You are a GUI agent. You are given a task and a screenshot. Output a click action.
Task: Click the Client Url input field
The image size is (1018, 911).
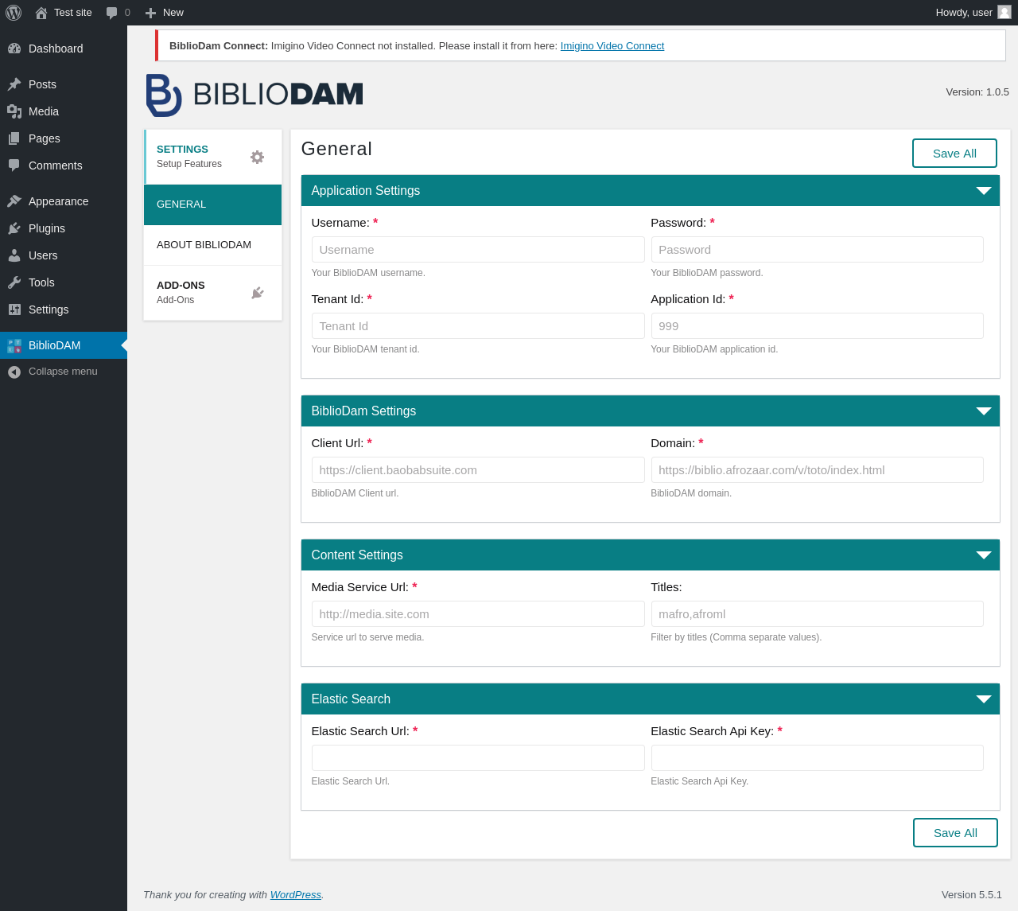478,470
